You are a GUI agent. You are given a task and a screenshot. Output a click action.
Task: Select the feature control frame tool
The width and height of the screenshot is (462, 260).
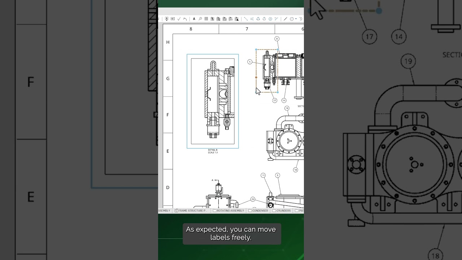point(173,19)
